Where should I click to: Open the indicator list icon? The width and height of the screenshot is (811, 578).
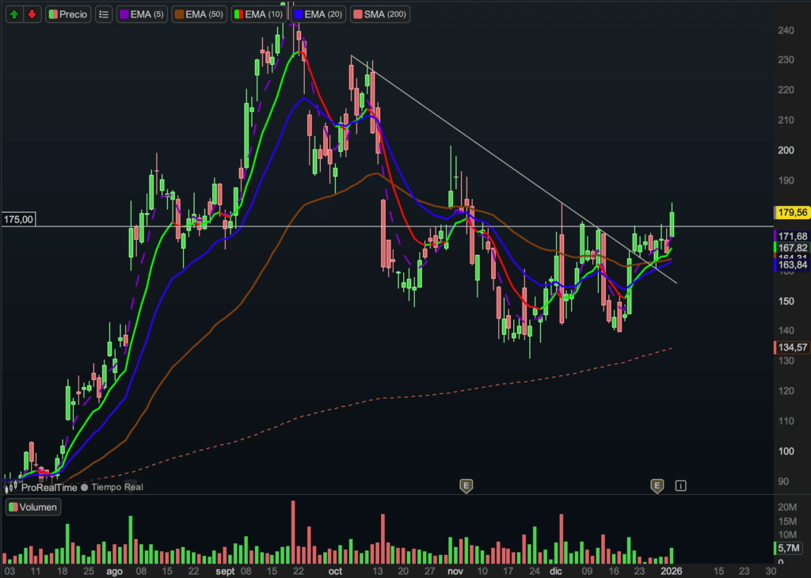tap(104, 14)
